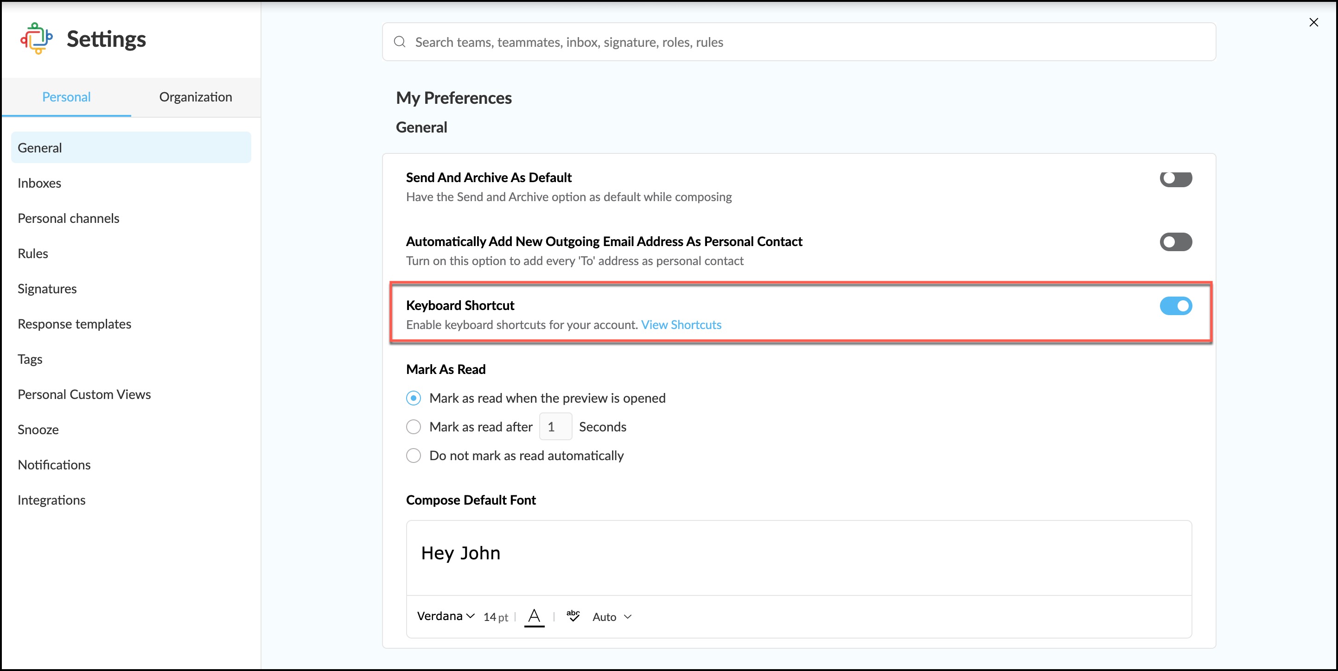Click the Zoho TeamInbox logo icon

[x=36, y=38]
